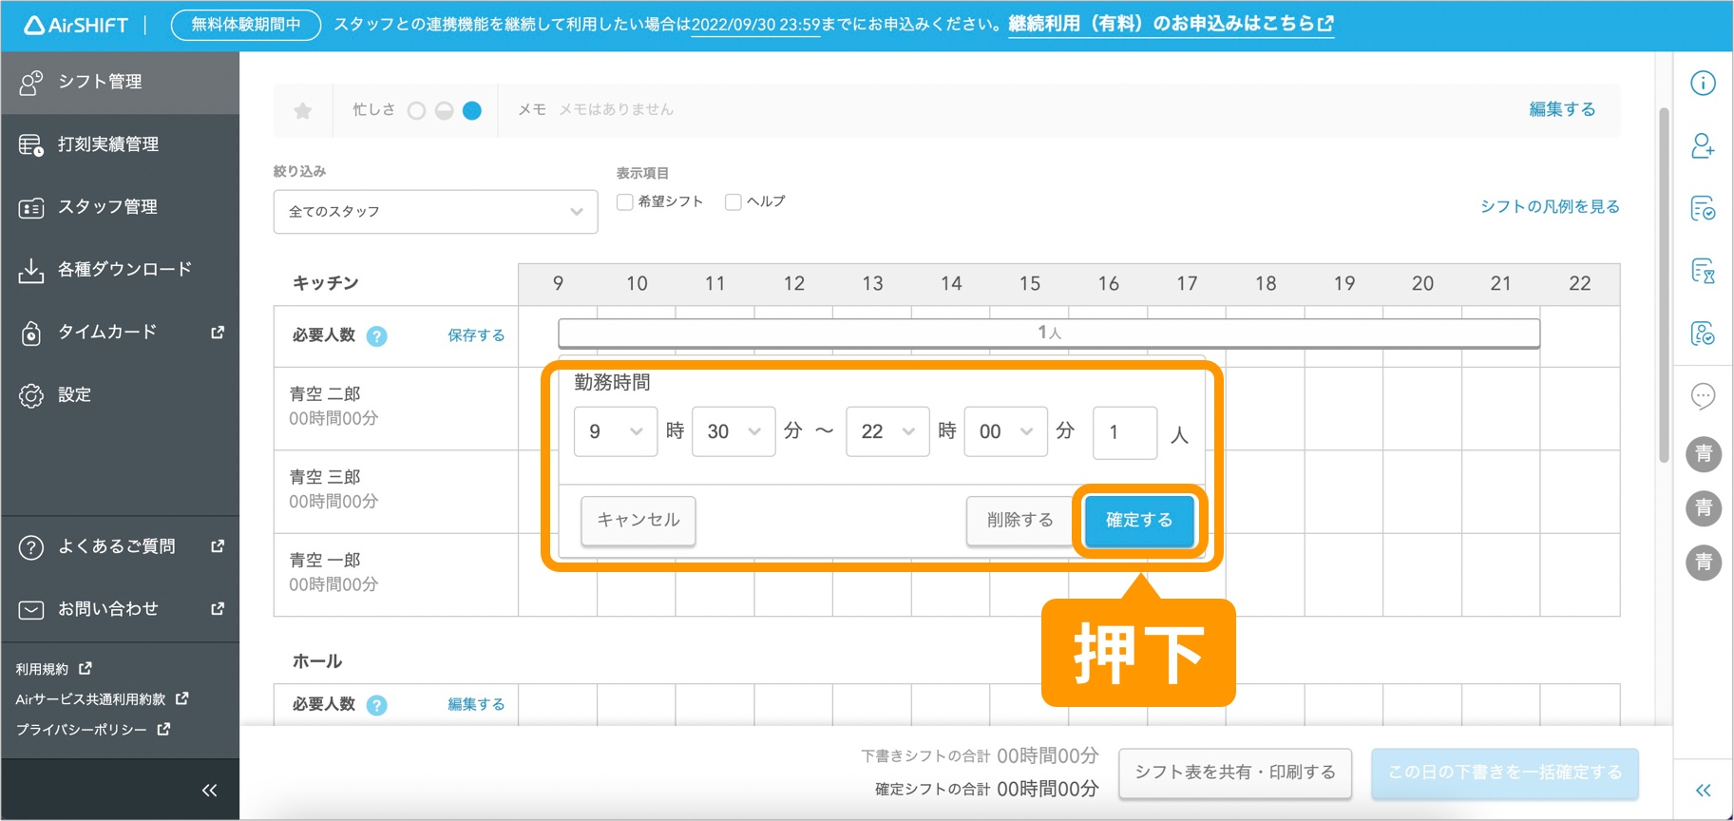Click the add staff person-plus icon
This screenshot has height=821, width=1734.
pos(1703,145)
